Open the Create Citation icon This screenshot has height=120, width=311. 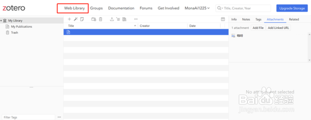pos(118,19)
